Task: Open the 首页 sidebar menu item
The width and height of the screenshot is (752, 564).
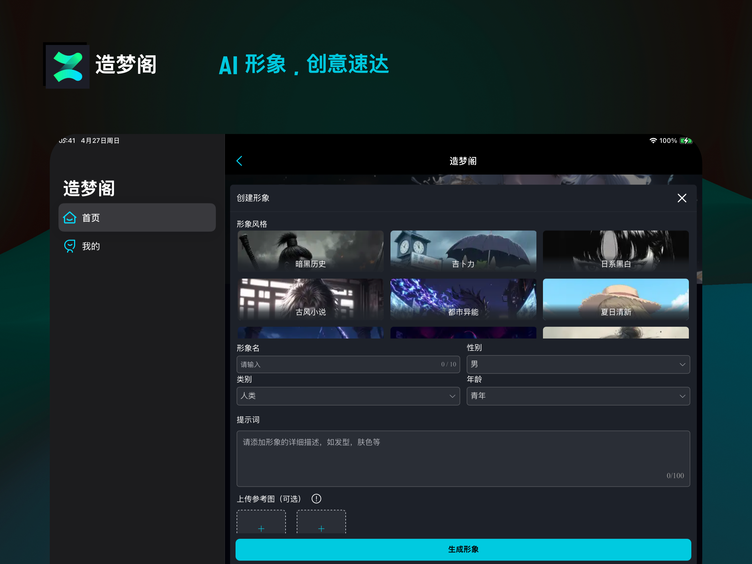Action: click(x=137, y=218)
